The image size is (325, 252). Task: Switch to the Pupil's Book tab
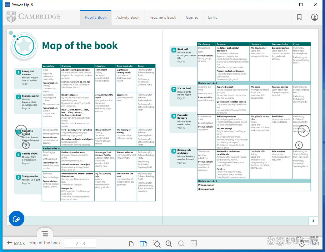(x=96, y=17)
